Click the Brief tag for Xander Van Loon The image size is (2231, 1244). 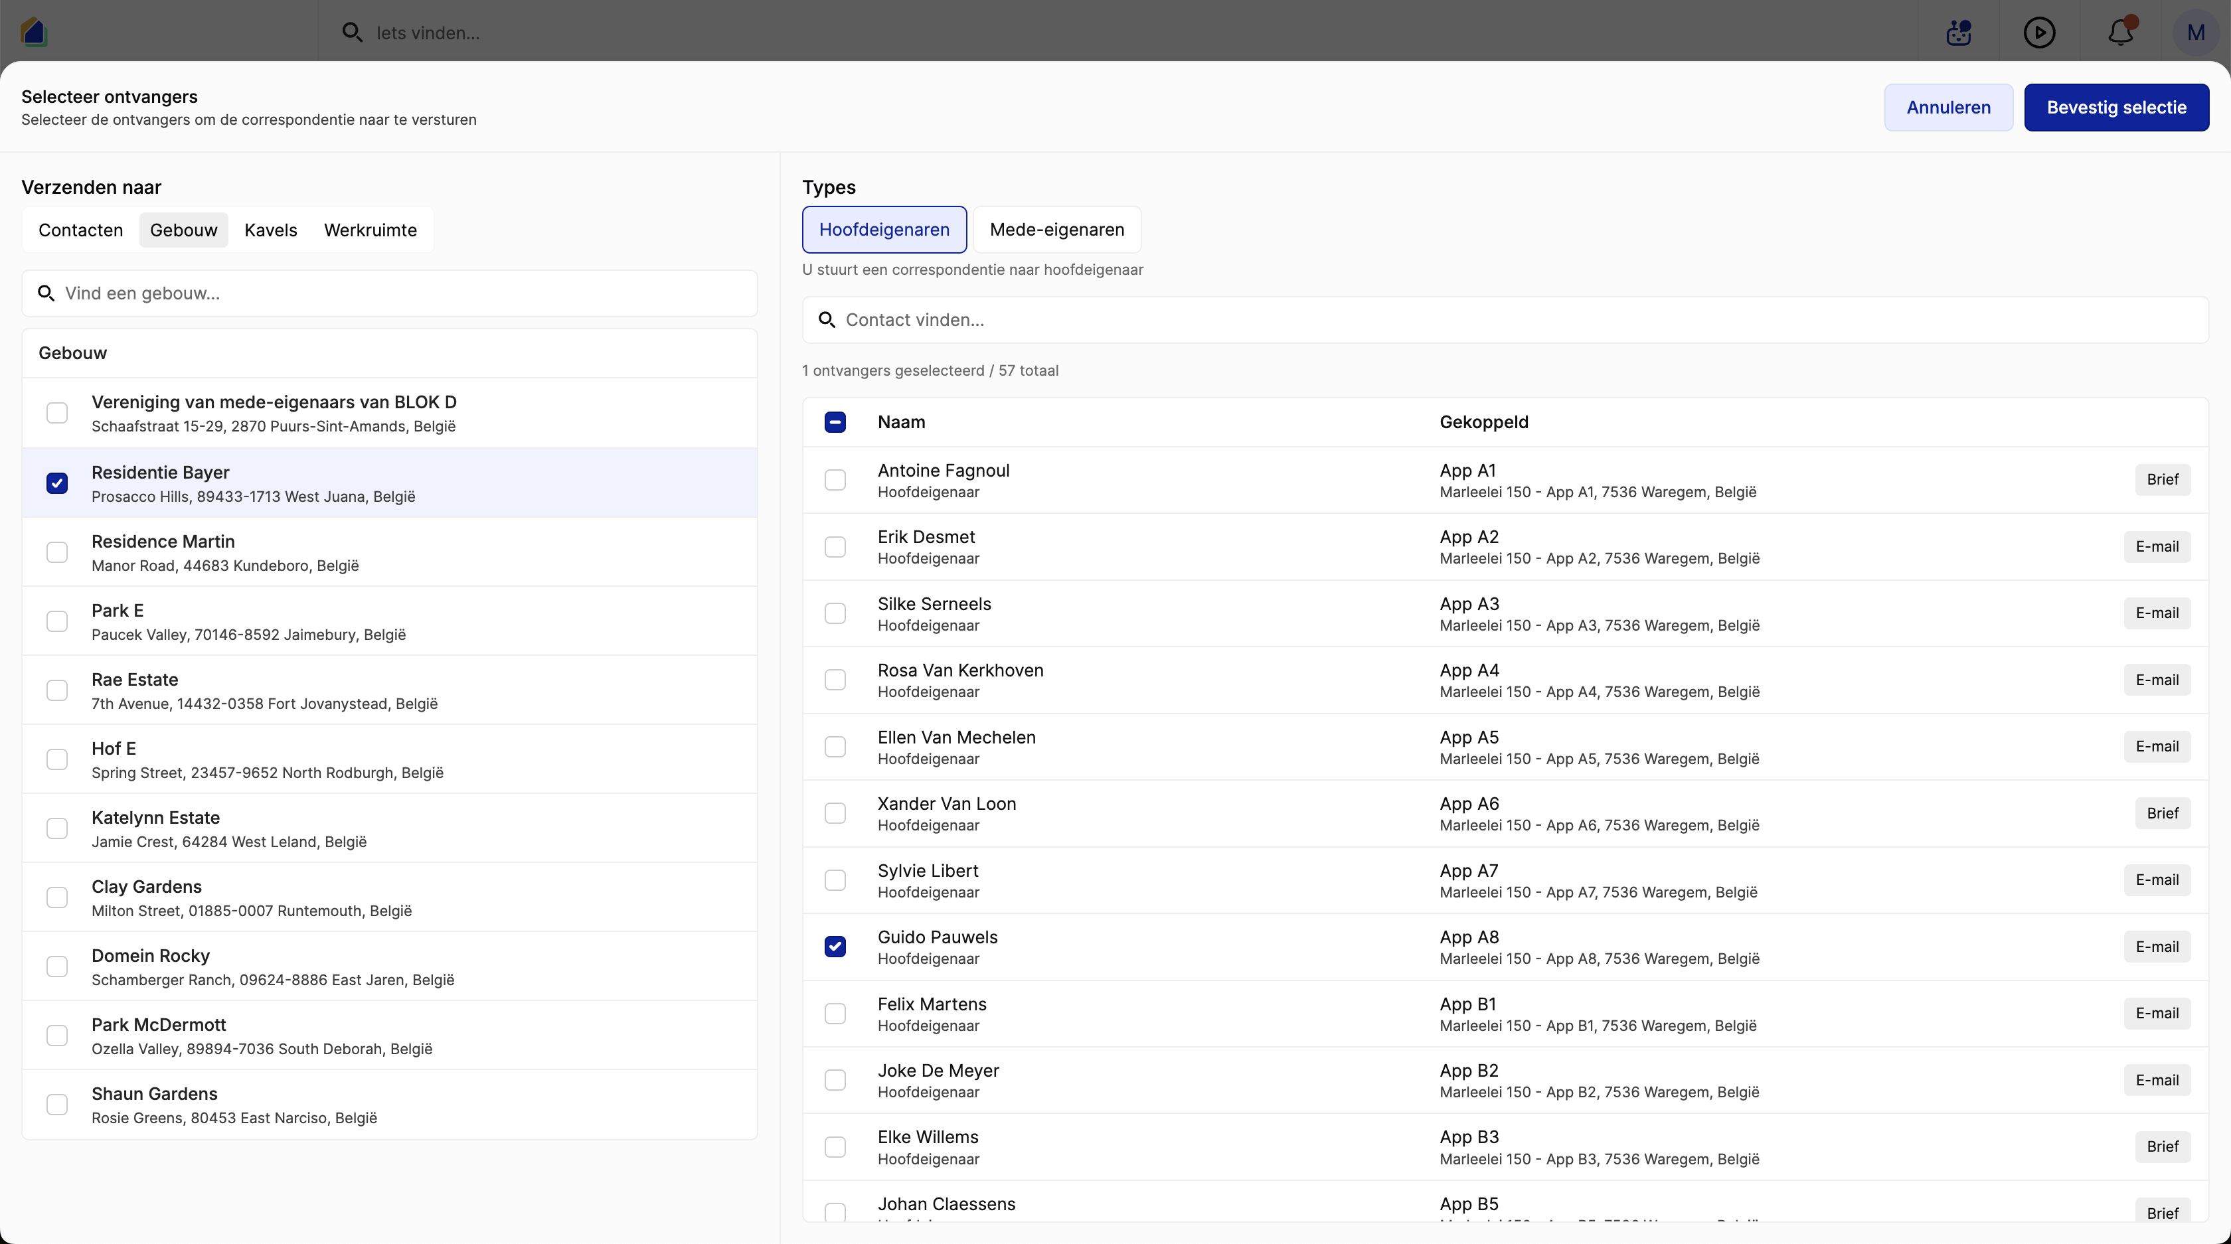(x=2163, y=814)
